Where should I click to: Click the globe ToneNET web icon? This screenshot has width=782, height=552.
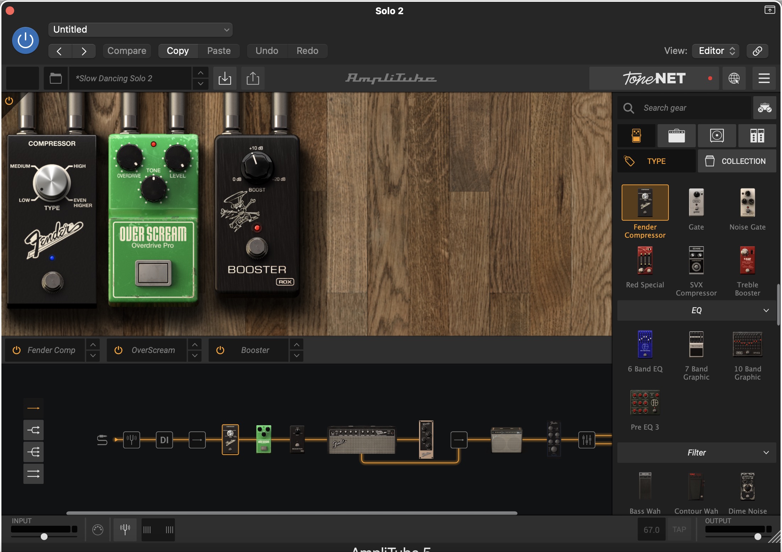pos(734,78)
